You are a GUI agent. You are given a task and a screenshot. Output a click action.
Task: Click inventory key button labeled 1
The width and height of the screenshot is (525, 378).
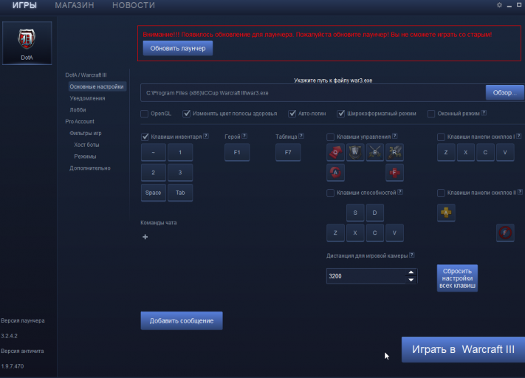(x=180, y=152)
